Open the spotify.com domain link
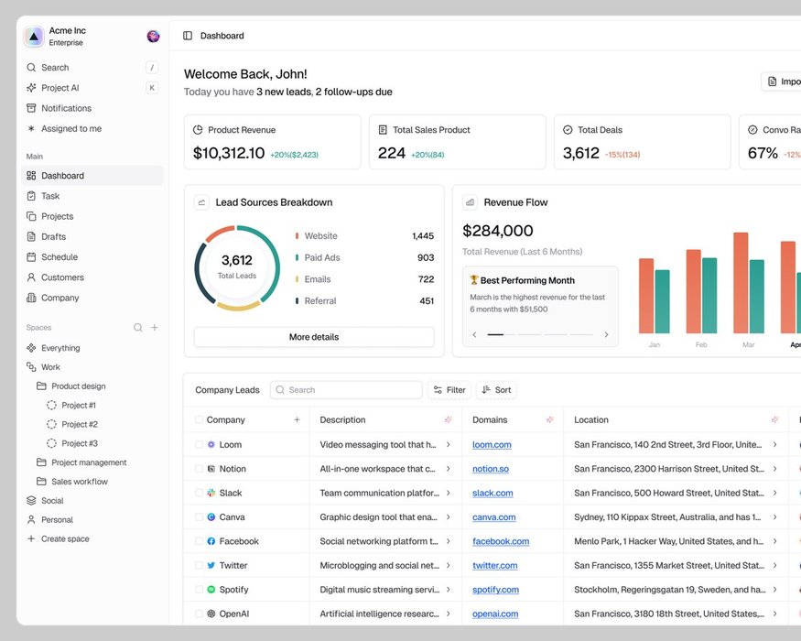 tap(495, 590)
